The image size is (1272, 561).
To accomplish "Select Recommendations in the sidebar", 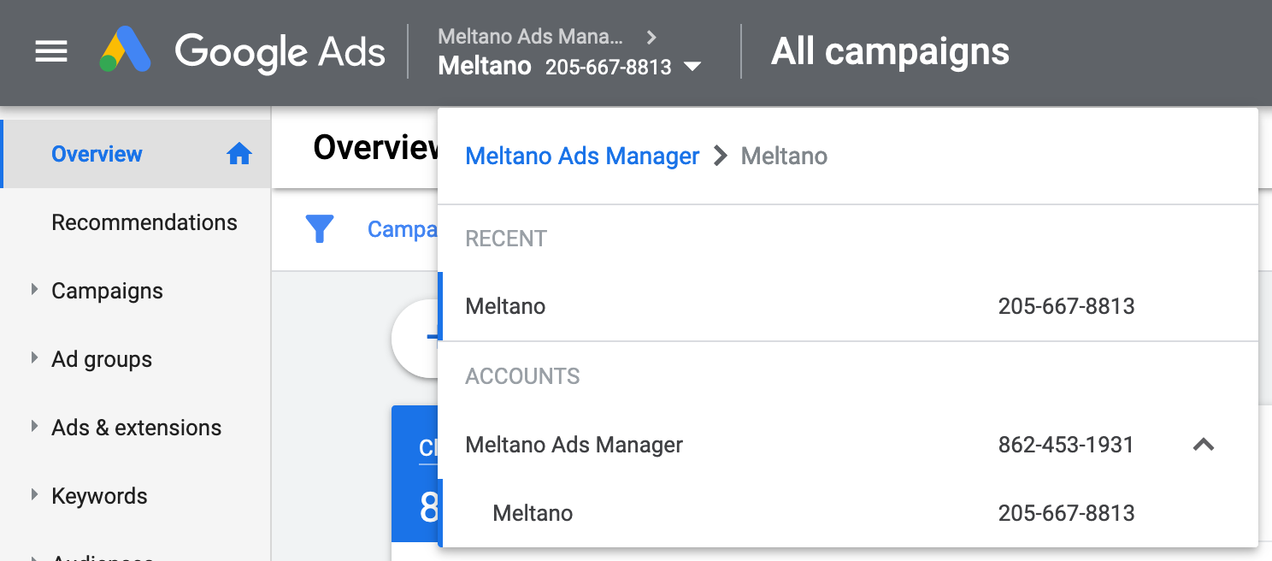I will coord(144,222).
